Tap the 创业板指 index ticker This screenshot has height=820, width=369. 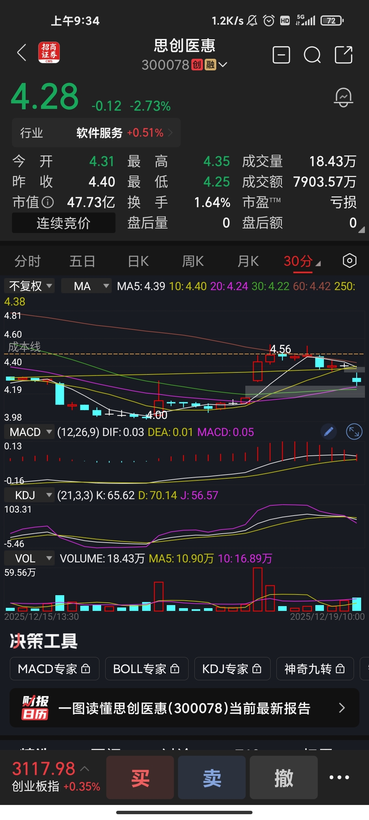click(x=56, y=777)
